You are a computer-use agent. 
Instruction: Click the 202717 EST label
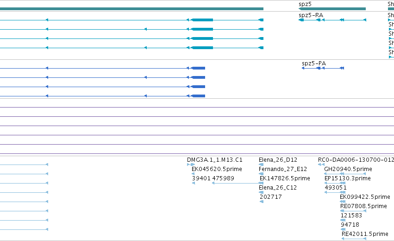271,197
